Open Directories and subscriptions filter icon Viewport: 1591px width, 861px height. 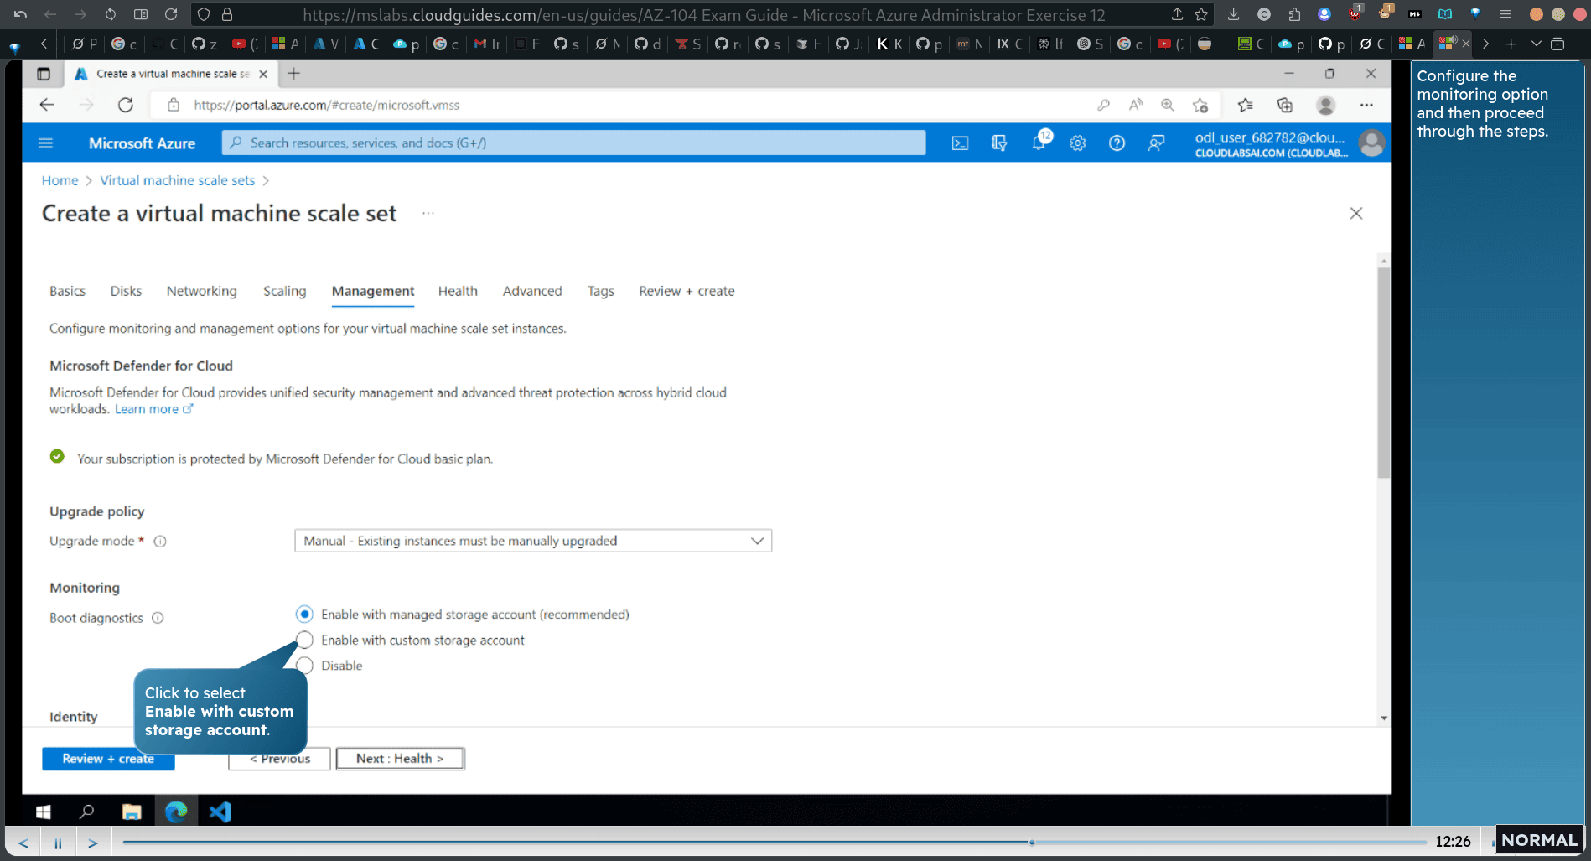[x=999, y=143]
